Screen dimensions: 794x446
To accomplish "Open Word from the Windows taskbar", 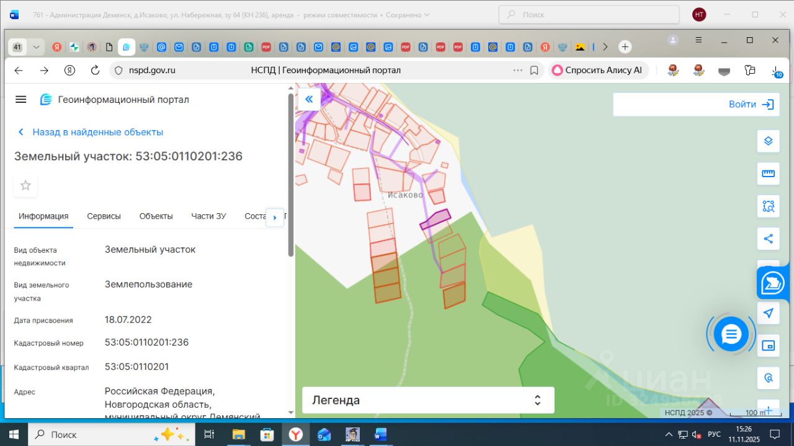I will click(380, 434).
